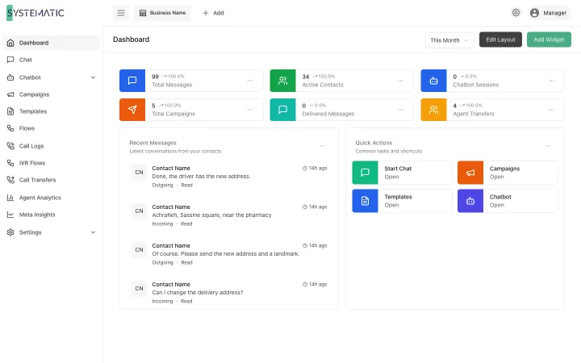Open the Templates quick action label
The width and height of the screenshot is (581, 363).
pyautogui.click(x=398, y=197)
